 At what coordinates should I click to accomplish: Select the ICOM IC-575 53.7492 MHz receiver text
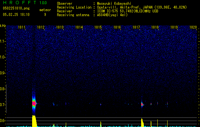[128, 11]
